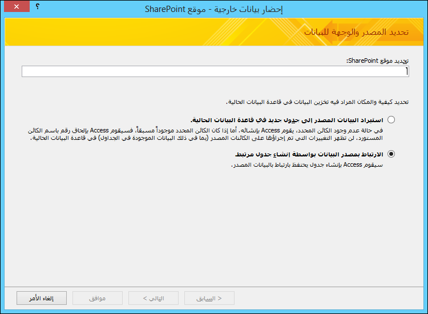
Task: Click the help question mark icon
Action: [x=38, y=6]
